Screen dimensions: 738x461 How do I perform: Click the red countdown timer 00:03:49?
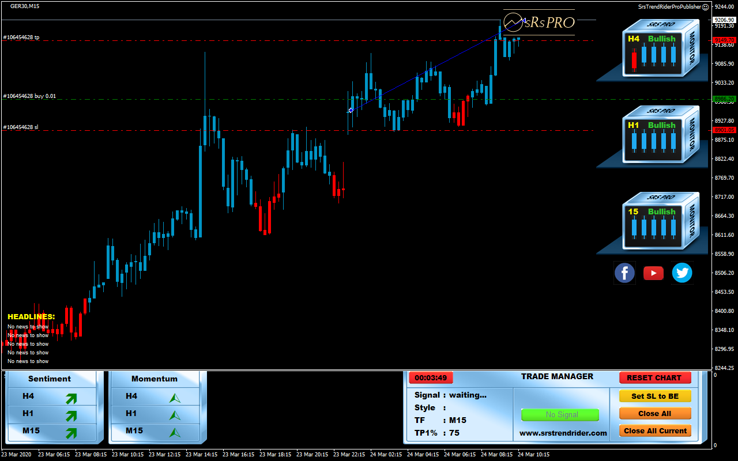click(x=431, y=378)
